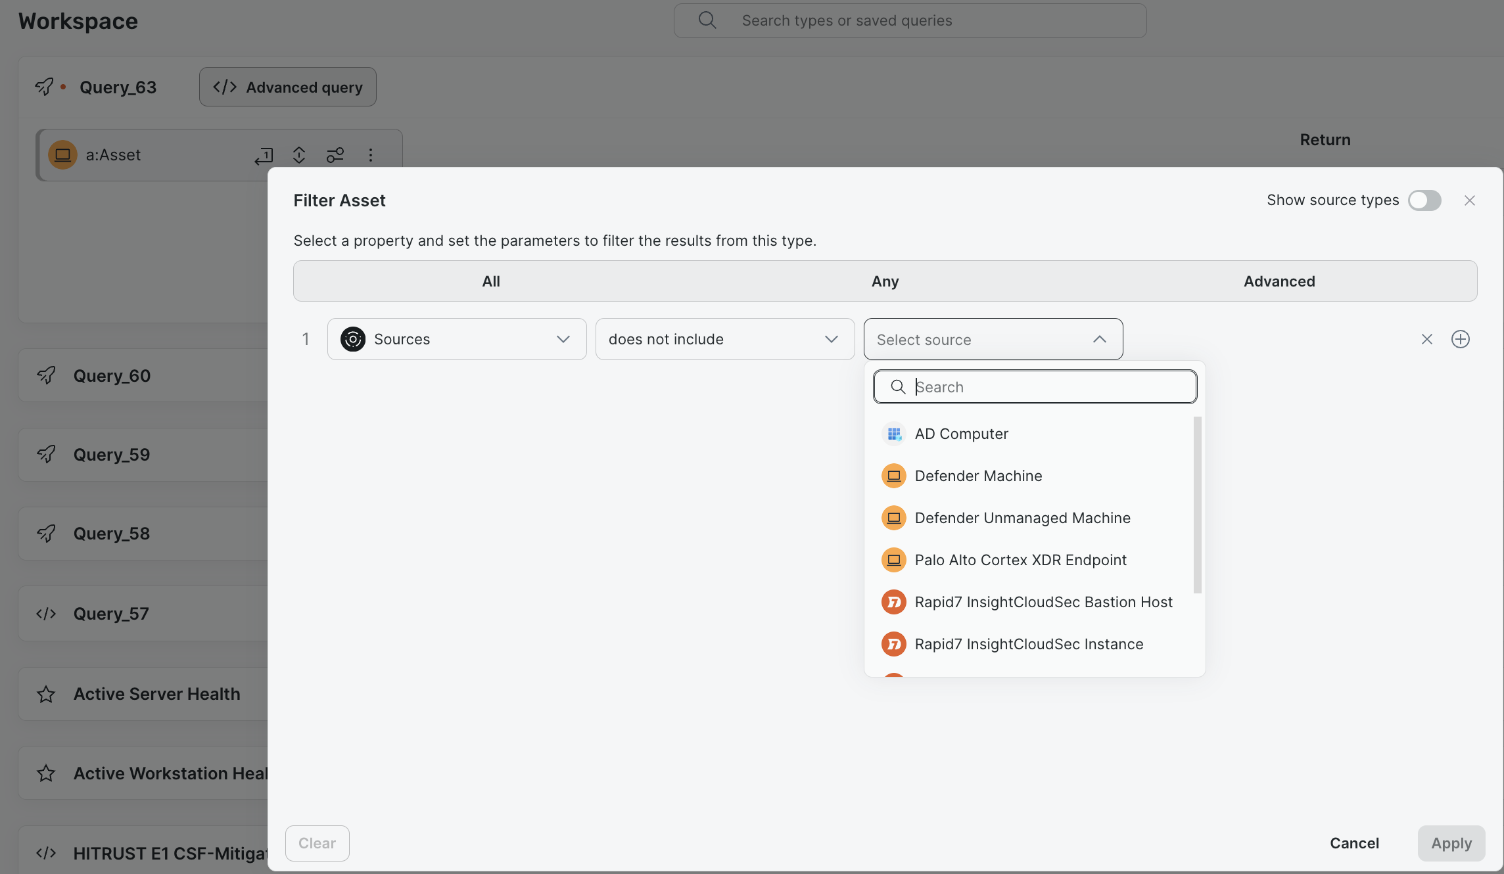Open the Advanced query button

click(288, 87)
